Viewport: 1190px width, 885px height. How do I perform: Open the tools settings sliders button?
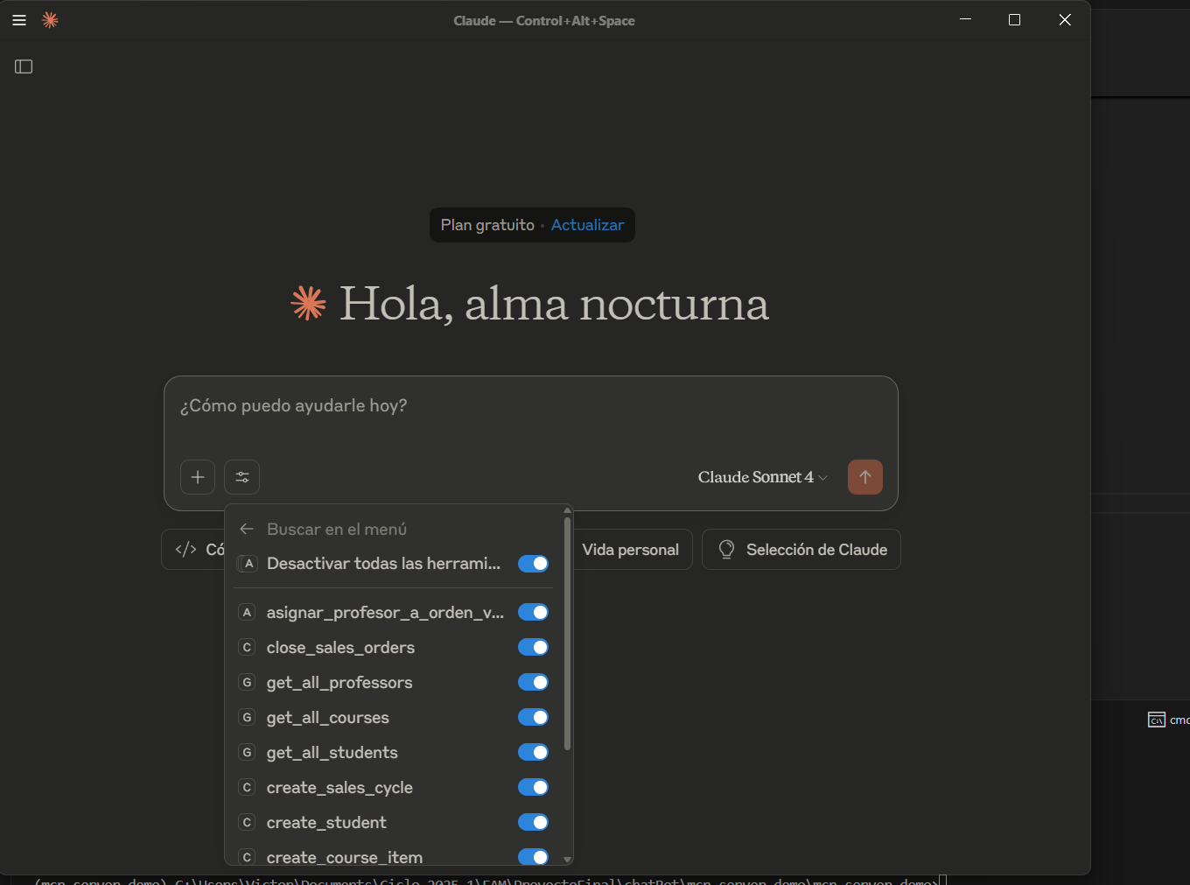coord(242,477)
